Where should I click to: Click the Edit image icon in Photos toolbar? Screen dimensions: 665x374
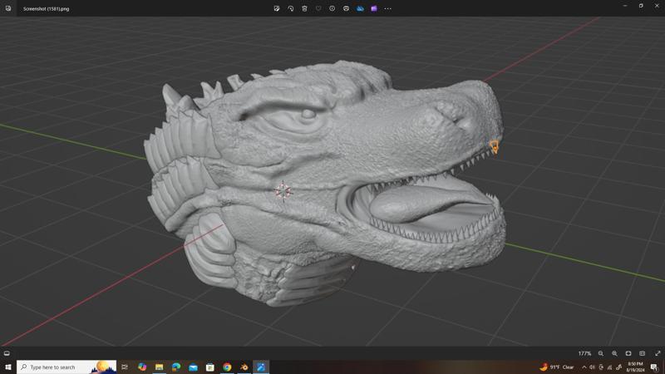pos(277,8)
